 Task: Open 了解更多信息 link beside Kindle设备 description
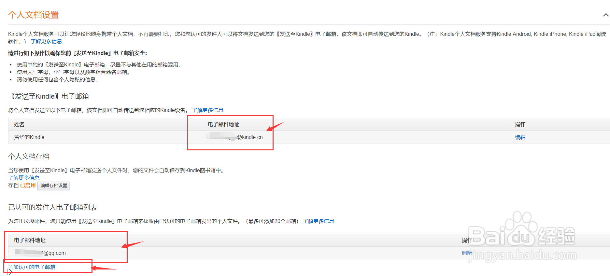tap(208, 110)
